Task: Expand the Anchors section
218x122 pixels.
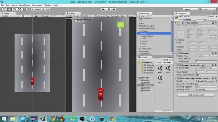Action: pos(175,40)
